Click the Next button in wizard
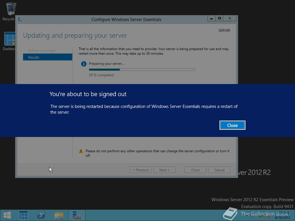 (164, 170)
